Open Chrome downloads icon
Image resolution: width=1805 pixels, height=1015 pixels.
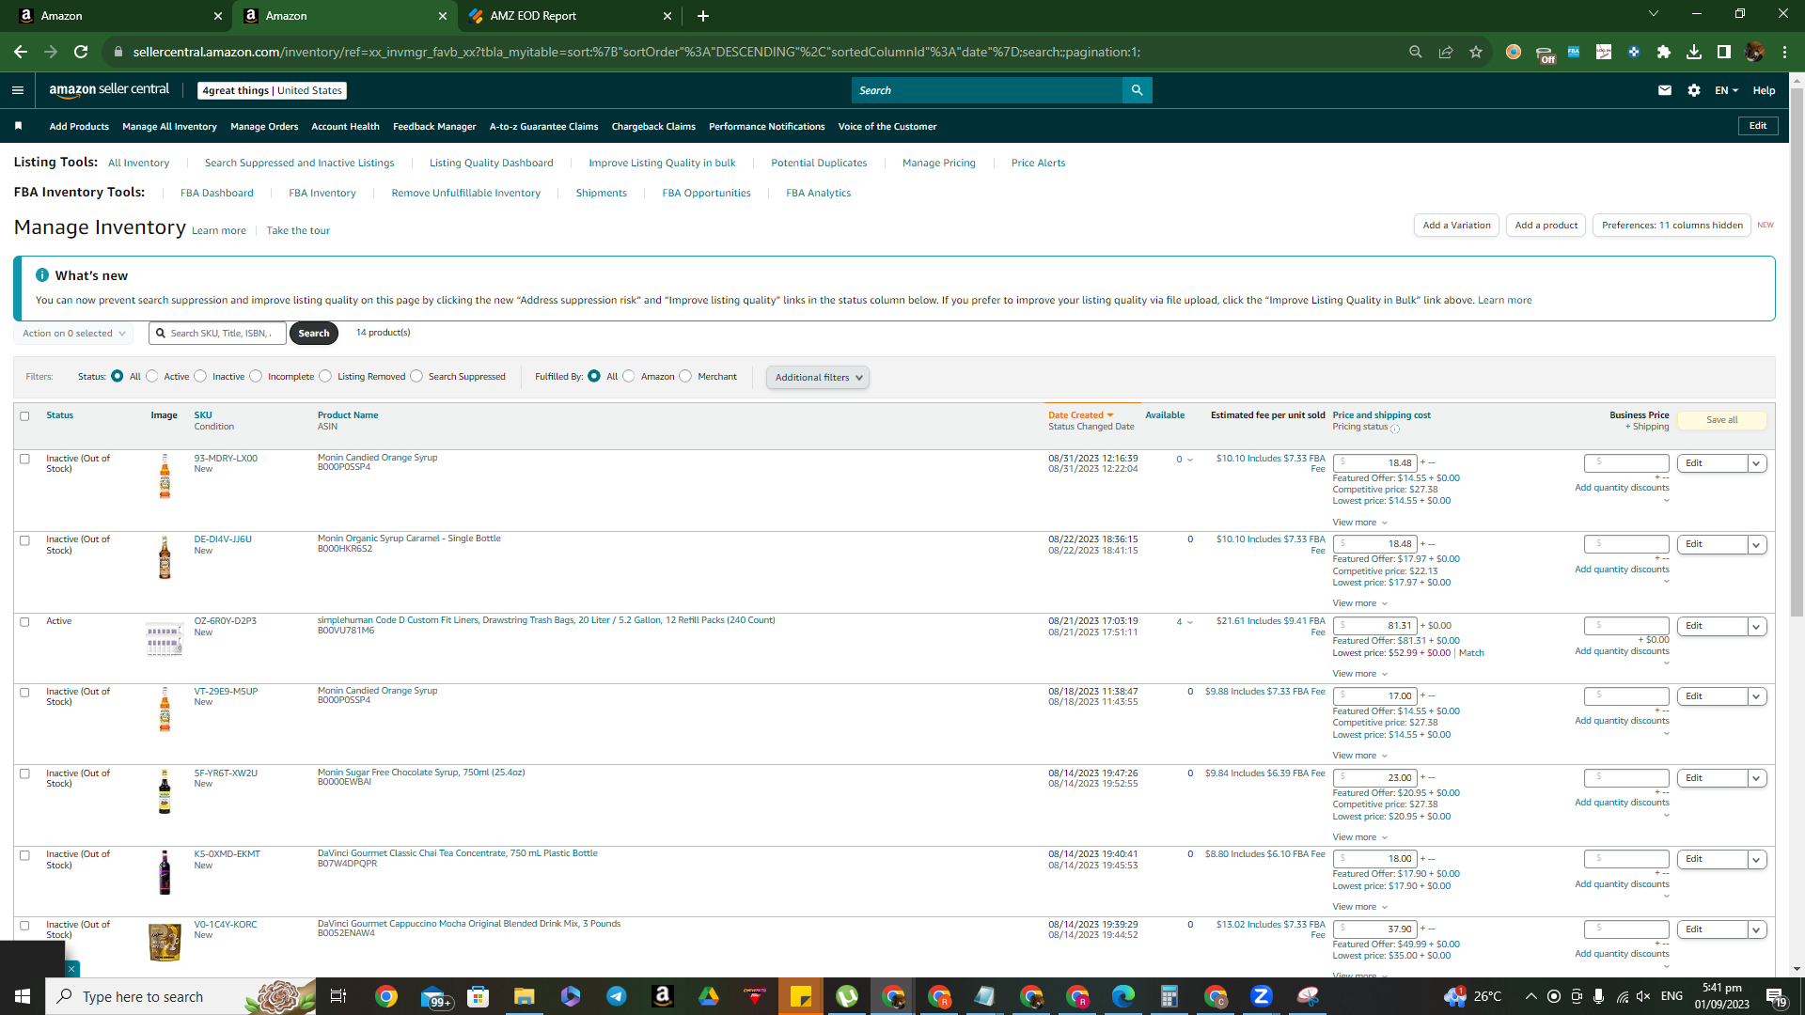[x=1694, y=52]
